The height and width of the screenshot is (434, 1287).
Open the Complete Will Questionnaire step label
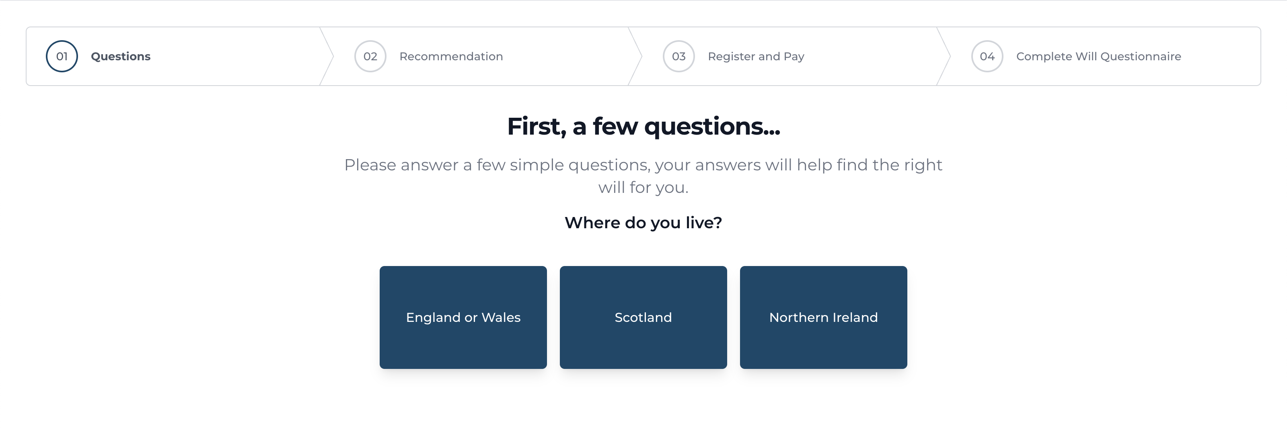1098,56
